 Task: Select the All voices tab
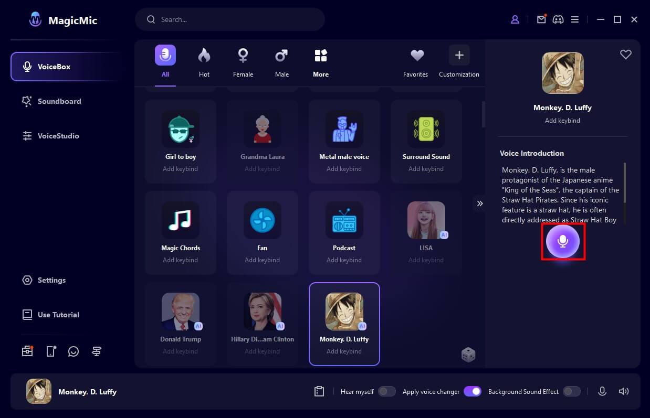[x=165, y=62]
